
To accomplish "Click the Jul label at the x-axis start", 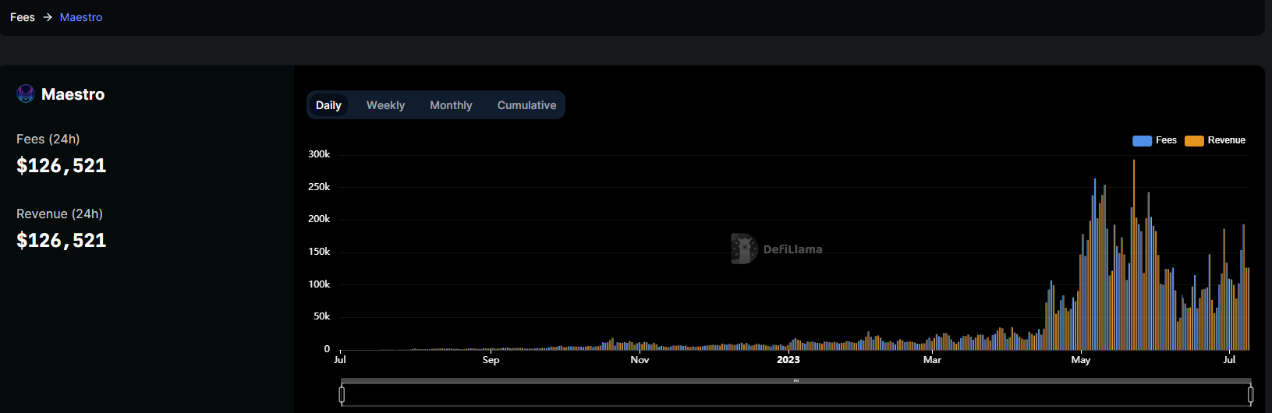I will coord(340,360).
